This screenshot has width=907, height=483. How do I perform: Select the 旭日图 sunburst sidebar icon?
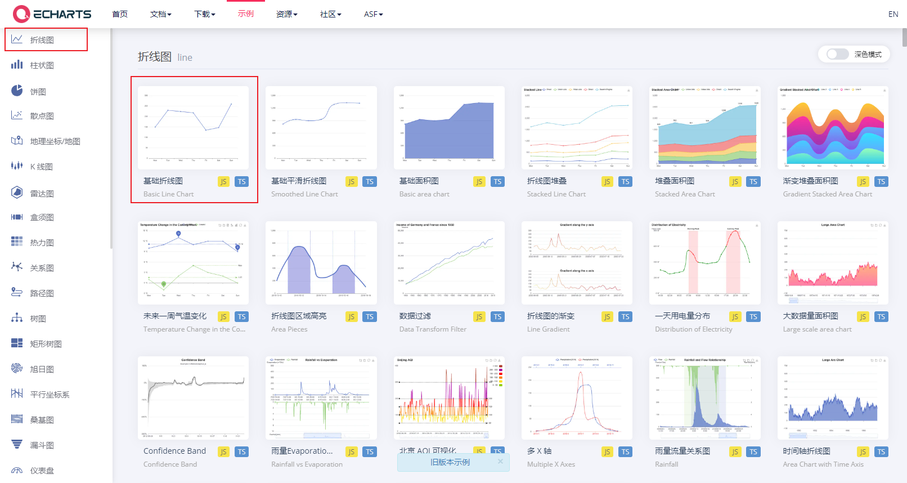17,369
